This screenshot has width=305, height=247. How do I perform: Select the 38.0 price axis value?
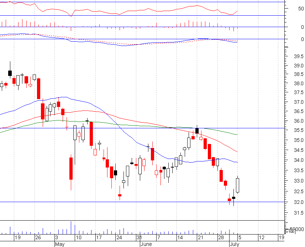coord(299,83)
